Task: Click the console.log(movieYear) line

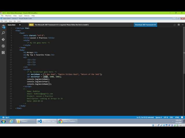Action: click(x=38, y=82)
